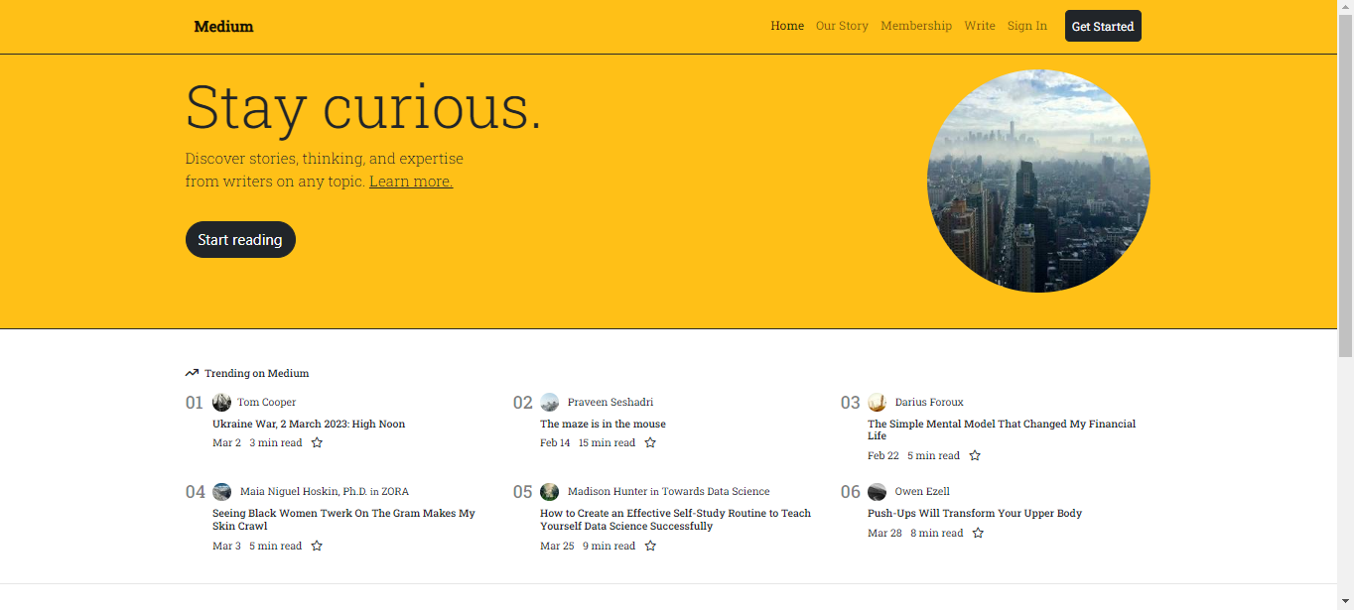
Task: Star the Self-Study Routine article
Action: click(x=650, y=546)
